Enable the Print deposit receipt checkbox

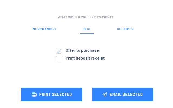59,59
